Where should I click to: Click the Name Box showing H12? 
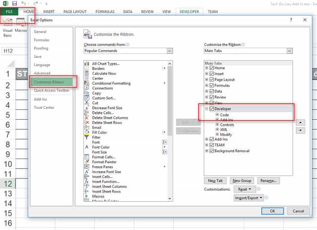15,51
